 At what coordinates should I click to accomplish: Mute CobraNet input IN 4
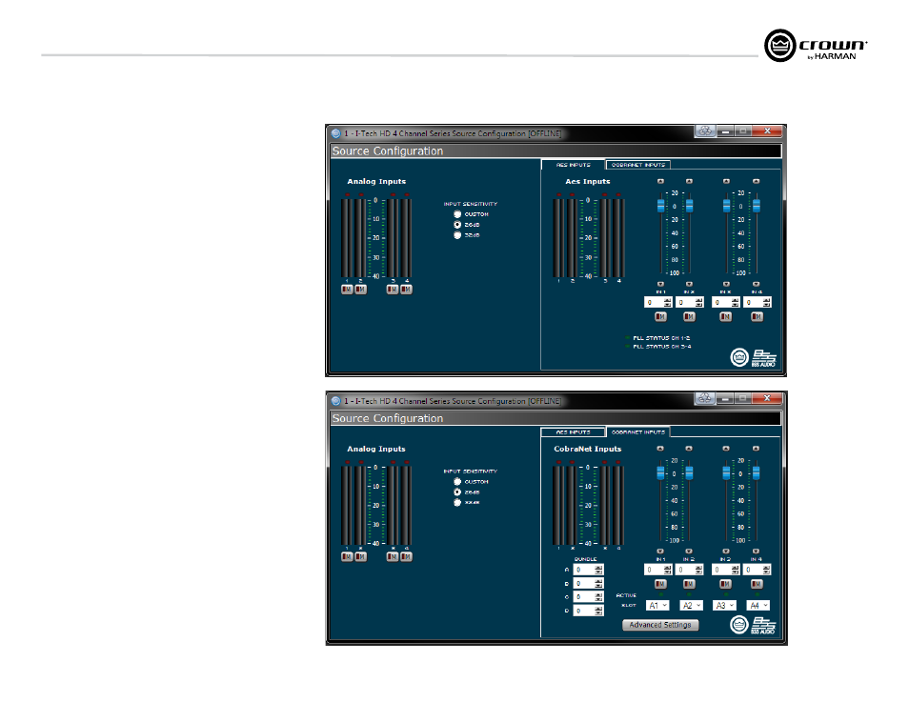[757, 584]
